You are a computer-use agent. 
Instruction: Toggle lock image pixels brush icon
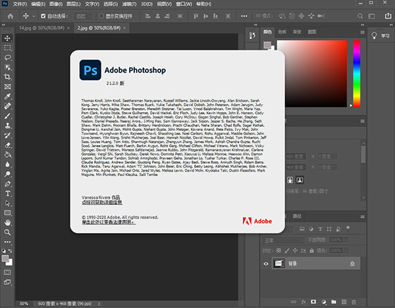tap(287, 251)
